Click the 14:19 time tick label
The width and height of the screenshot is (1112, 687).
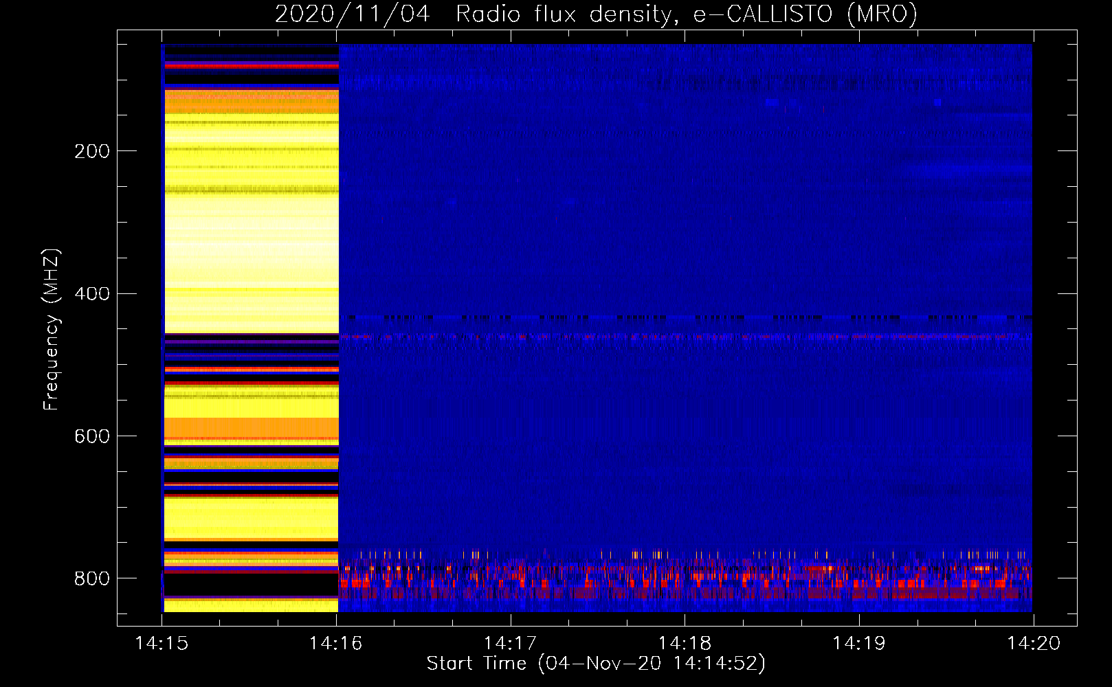tap(859, 644)
